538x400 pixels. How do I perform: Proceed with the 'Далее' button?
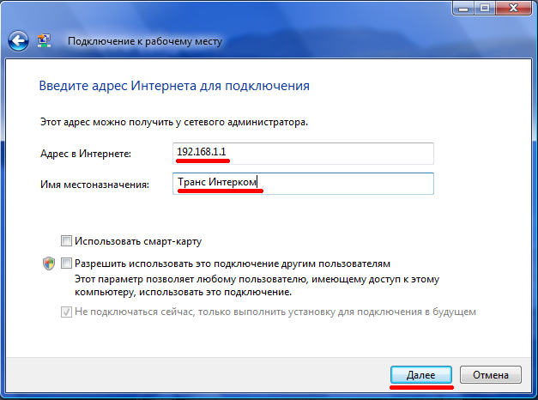pos(421,374)
